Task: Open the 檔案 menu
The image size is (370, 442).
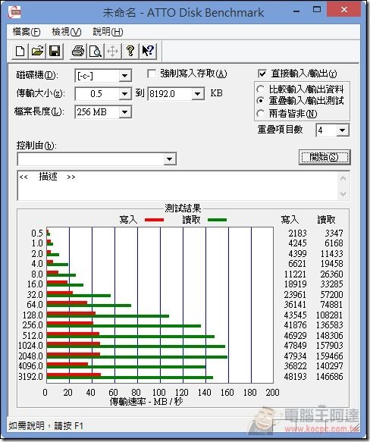Action: 27,32
